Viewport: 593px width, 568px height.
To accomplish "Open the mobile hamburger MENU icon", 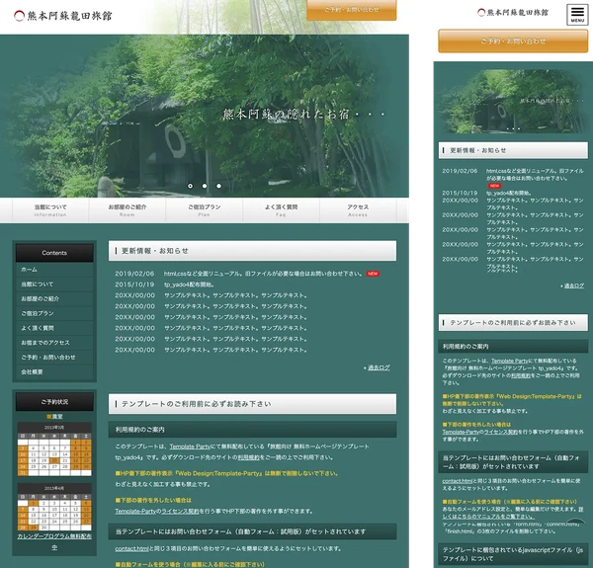I will pos(576,14).
